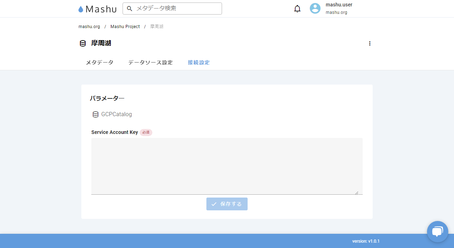Click the database icon beside 摩周湖 title

pos(83,43)
